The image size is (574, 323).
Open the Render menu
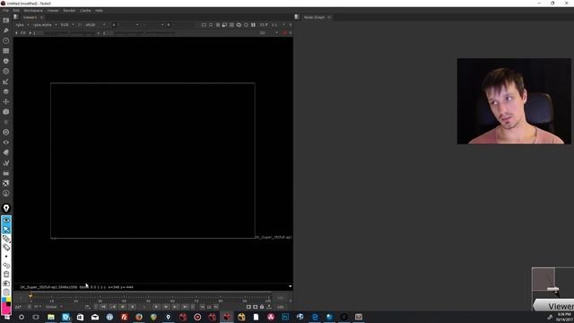coord(69,11)
